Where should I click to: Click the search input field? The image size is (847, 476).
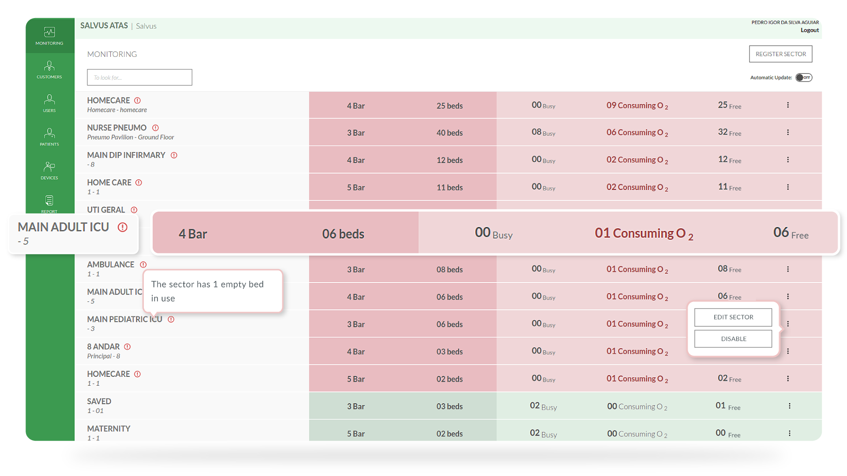139,77
